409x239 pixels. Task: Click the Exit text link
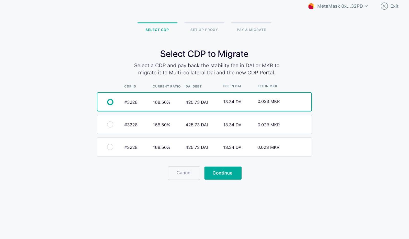[394, 6]
